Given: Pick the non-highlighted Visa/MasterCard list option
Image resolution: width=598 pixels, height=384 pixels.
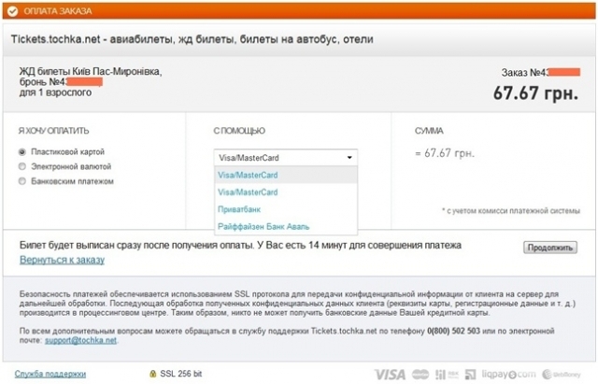Looking at the screenshot, I should [286, 192].
